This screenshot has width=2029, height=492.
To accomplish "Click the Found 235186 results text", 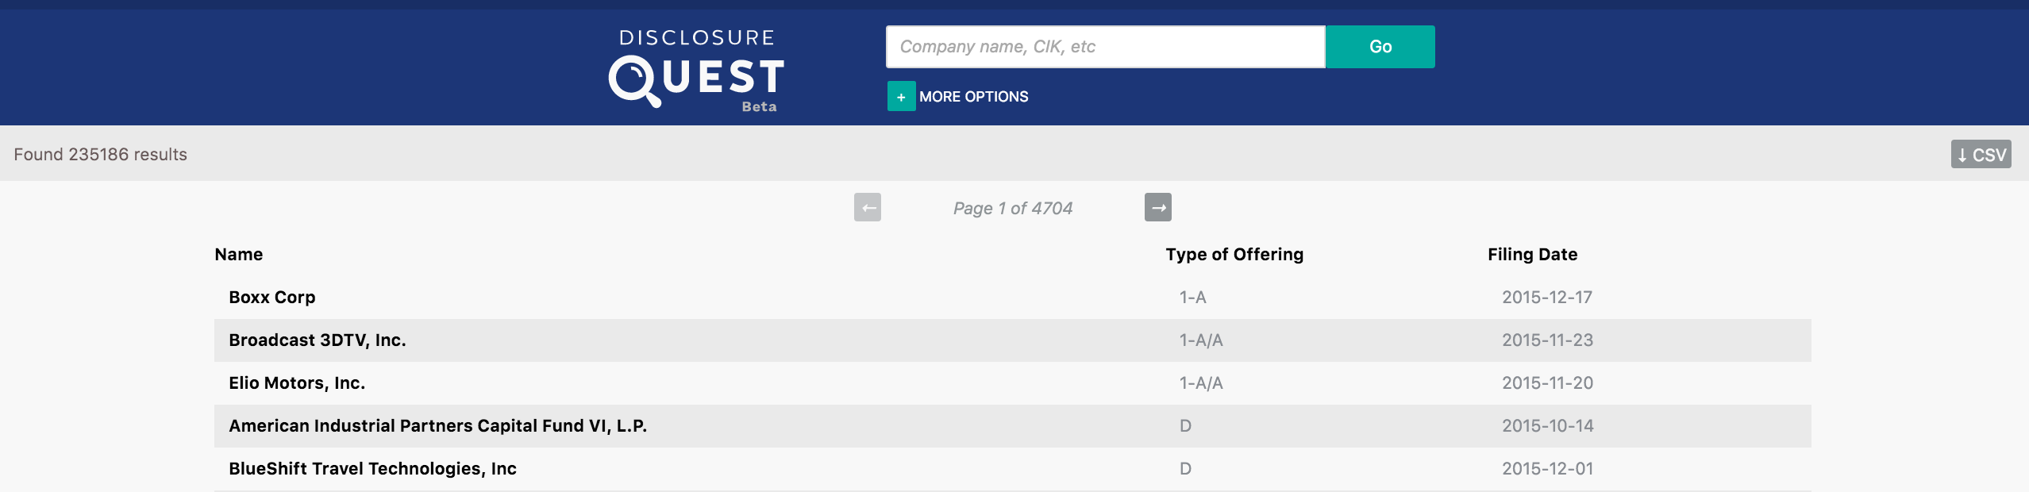I will 101,154.
